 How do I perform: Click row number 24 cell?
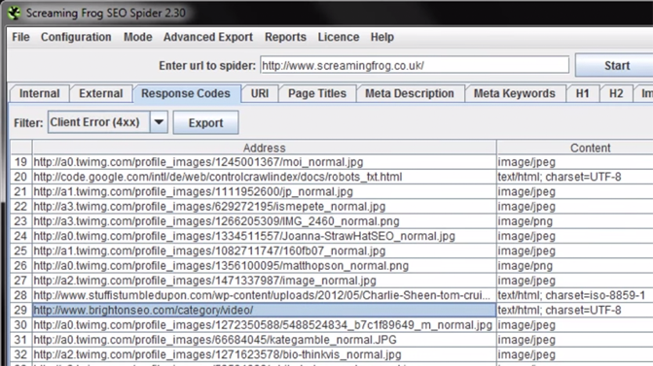[x=20, y=236]
